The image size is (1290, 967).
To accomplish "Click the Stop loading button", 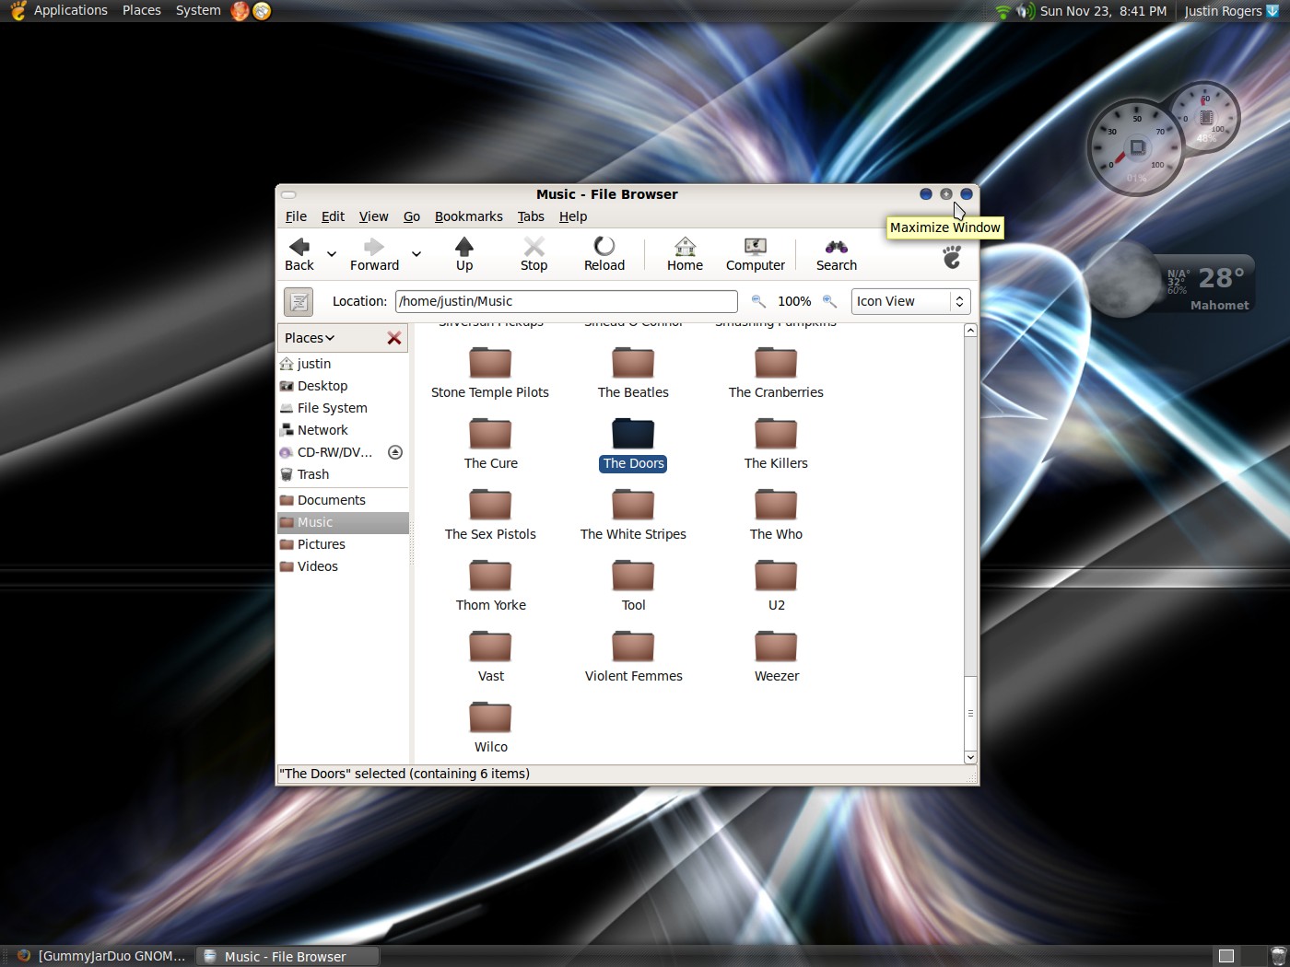I will (x=534, y=254).
